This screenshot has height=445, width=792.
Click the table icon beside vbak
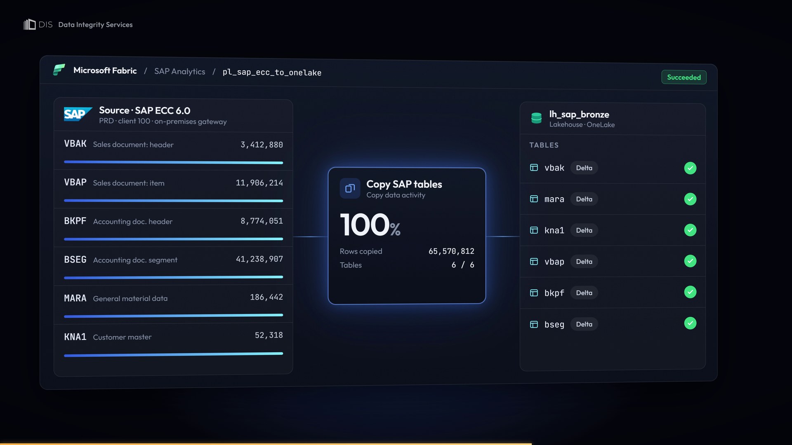tap(534, 168)
